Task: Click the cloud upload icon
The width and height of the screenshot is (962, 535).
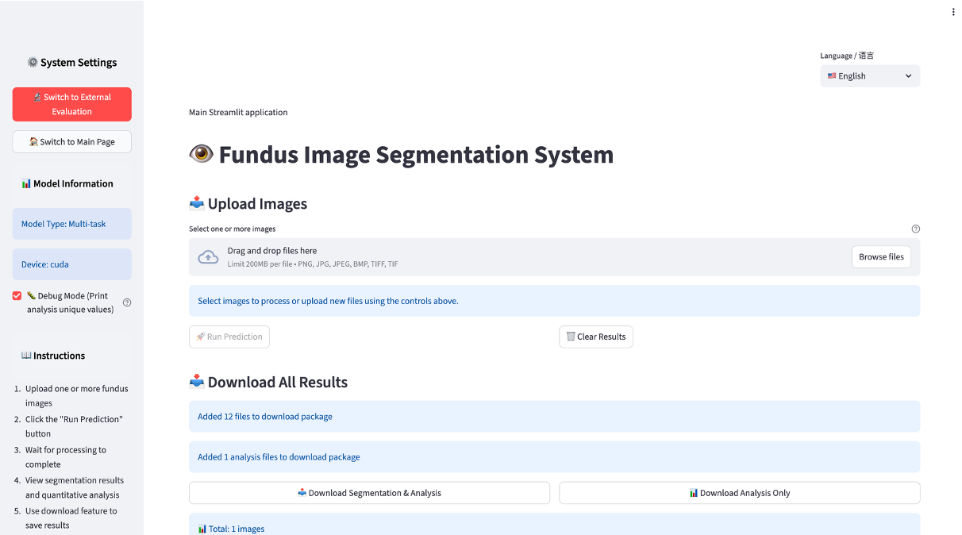Action: pos(208,257)
